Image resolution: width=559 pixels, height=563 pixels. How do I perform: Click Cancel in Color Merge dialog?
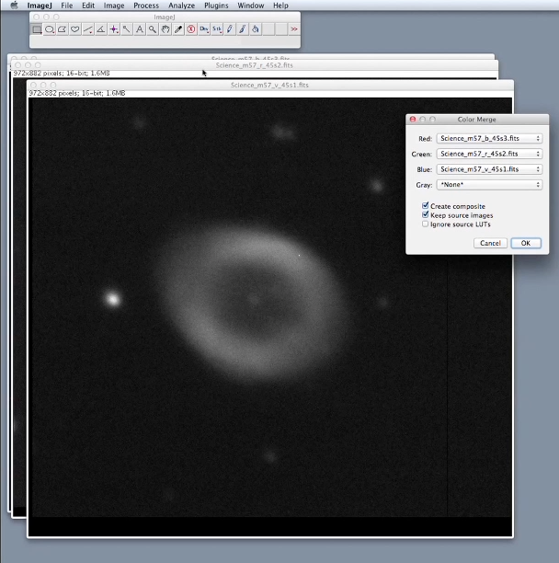tap(490, 243)
